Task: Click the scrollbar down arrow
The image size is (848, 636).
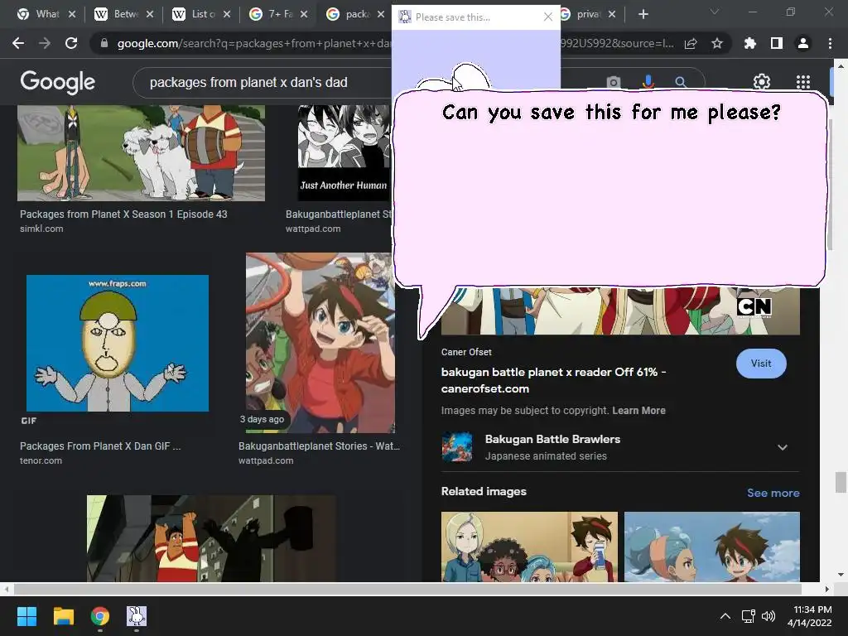Action: (x=841, y=575)
